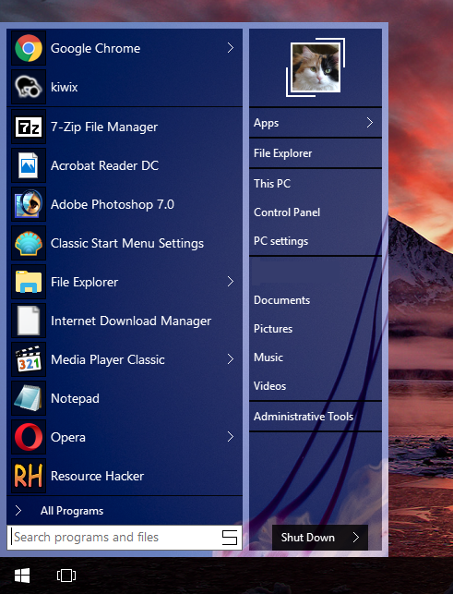This screenshot has height=594, width=453.
Task: Open the Pictures folder
Action: [x=316, y=329]
